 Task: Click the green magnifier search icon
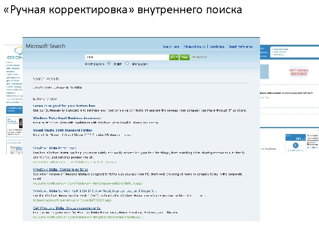172,57
